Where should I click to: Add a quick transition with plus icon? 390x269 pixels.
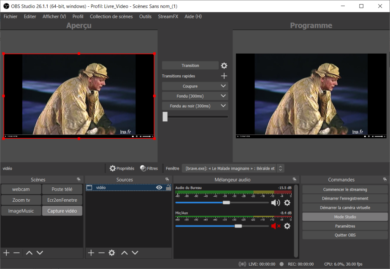click(x=224, y=76)
